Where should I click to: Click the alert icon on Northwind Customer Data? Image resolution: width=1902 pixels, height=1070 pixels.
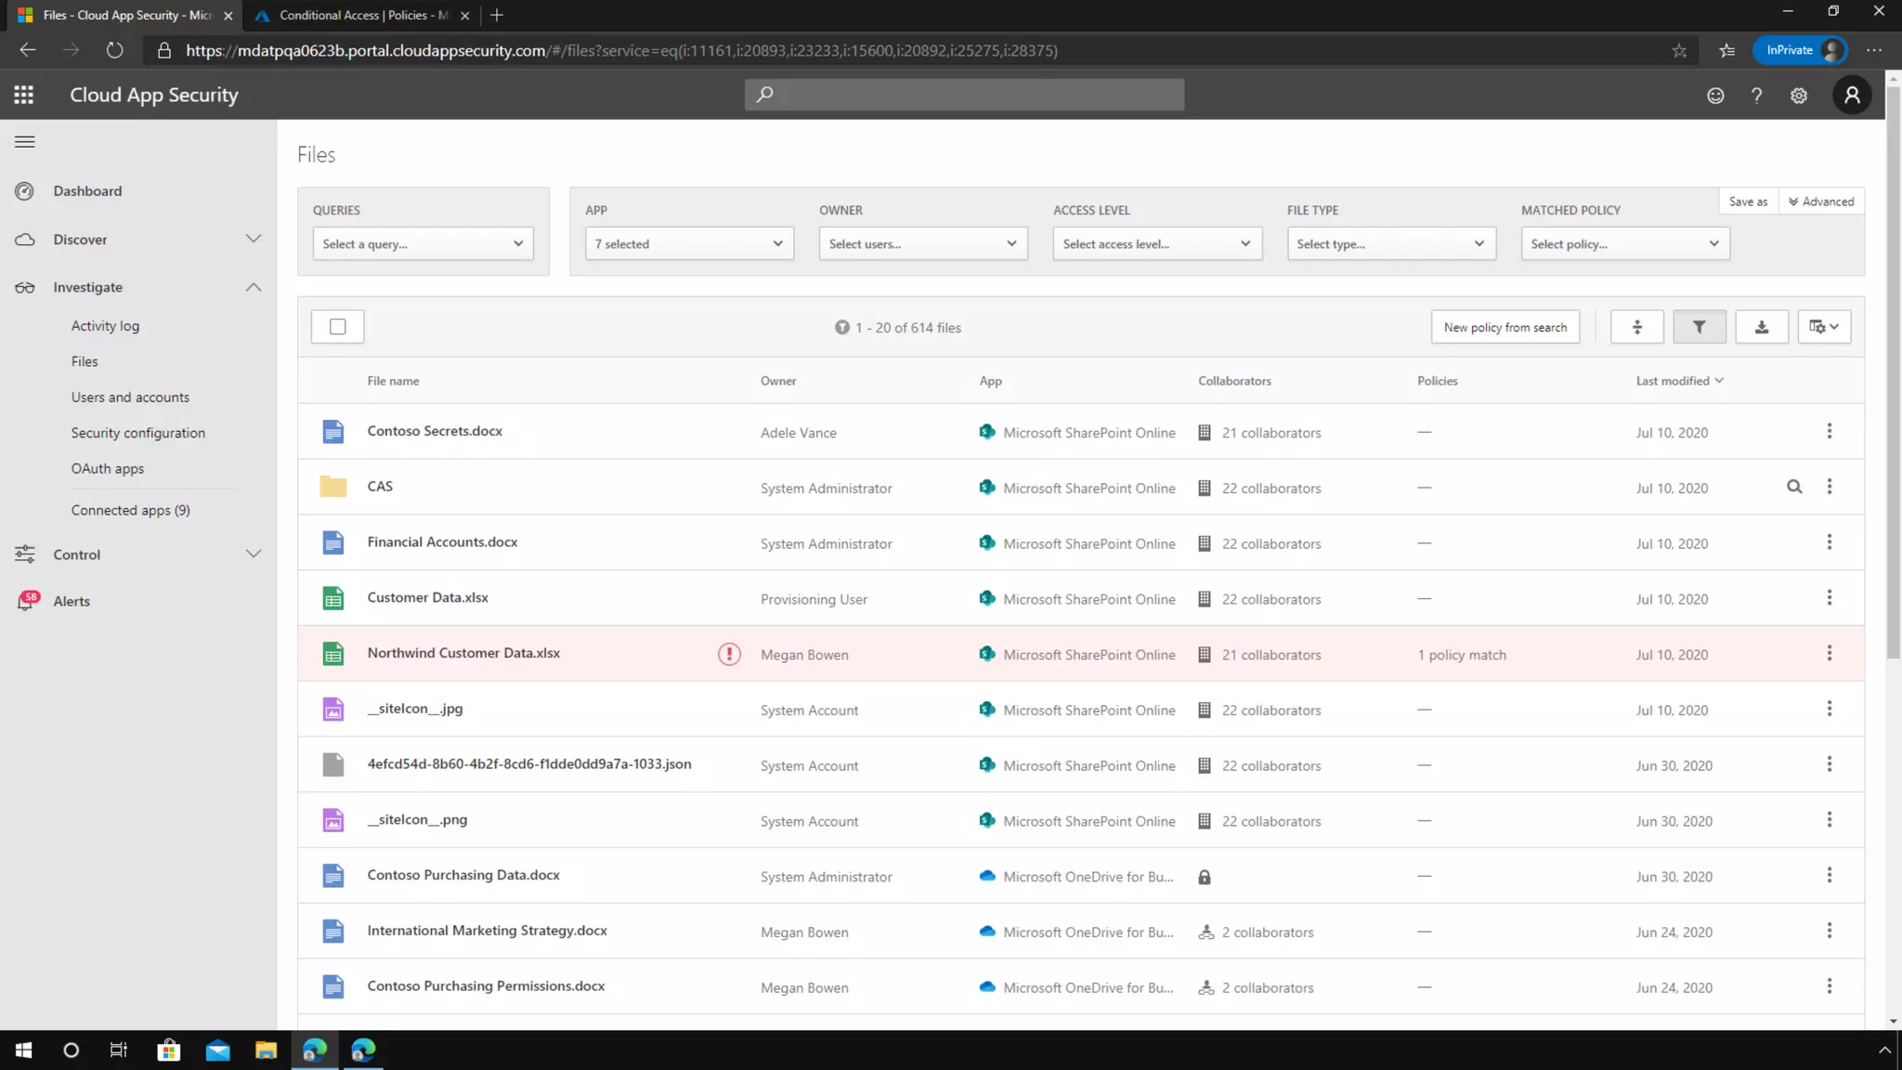pos(729,654)
